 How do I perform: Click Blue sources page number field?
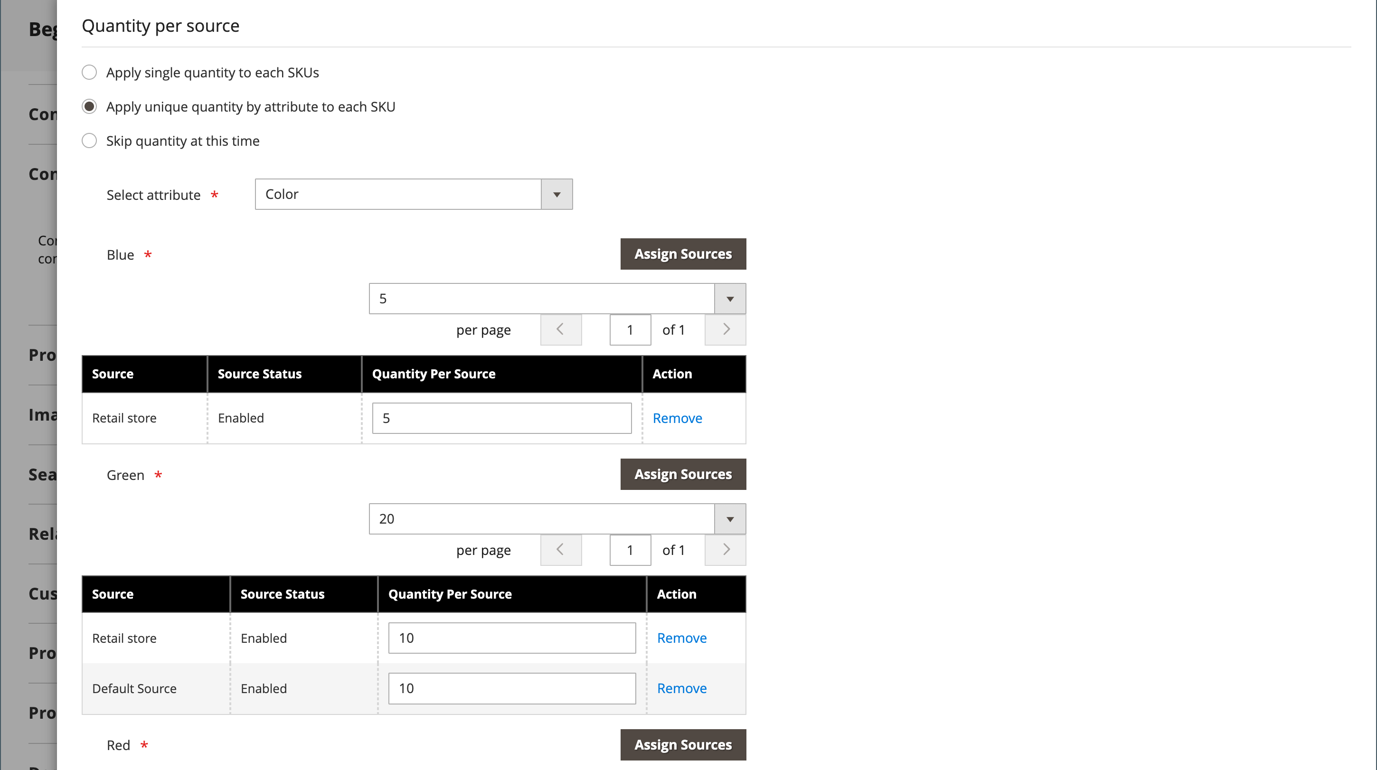click(x=630, y=329)
